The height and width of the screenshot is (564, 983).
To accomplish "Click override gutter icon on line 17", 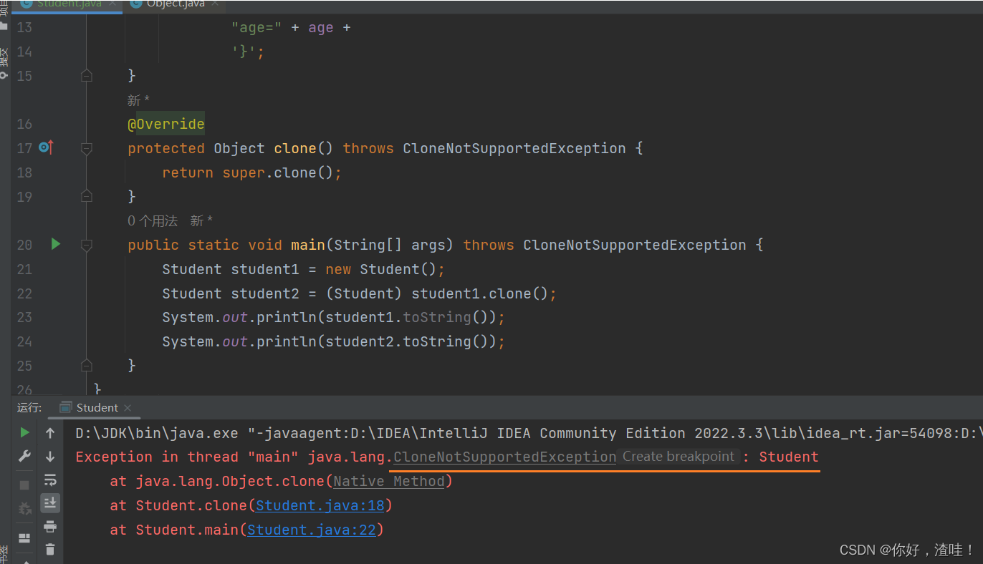I will tap(46, 147).
